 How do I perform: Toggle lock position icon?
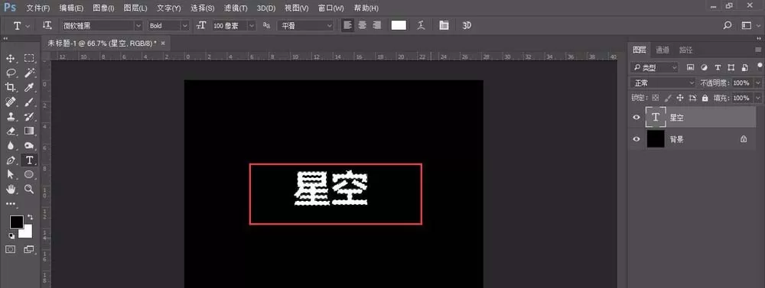(680, 98)
